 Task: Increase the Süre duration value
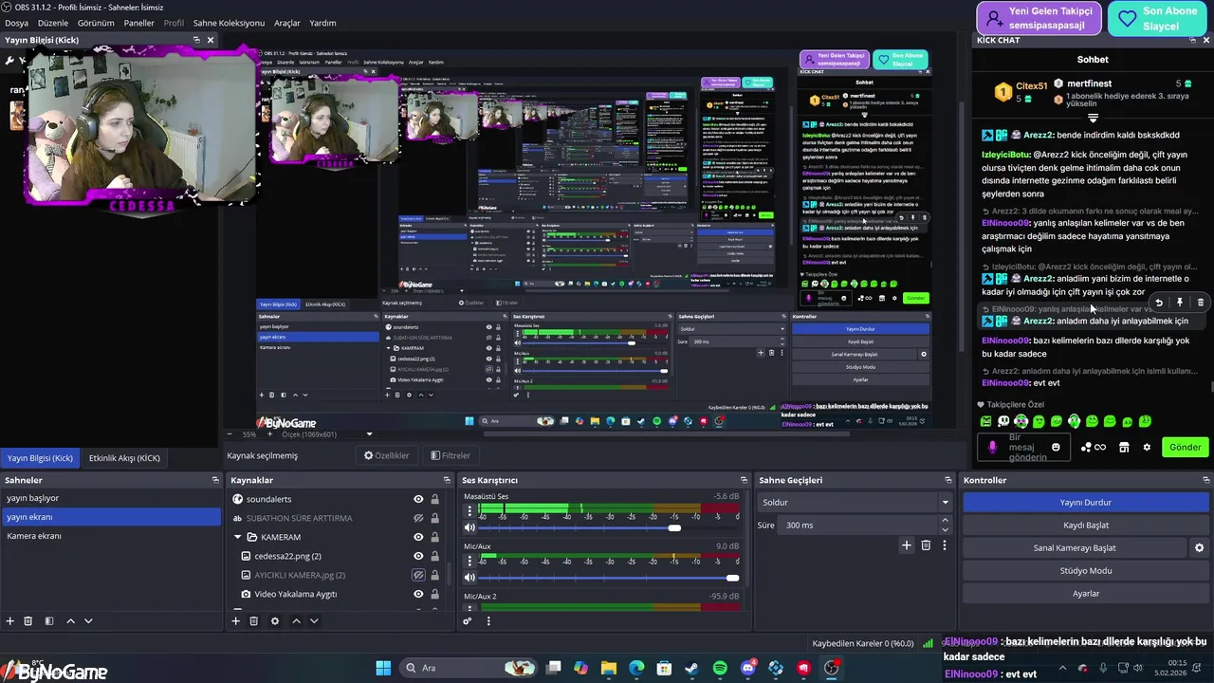tap(945, 521)
